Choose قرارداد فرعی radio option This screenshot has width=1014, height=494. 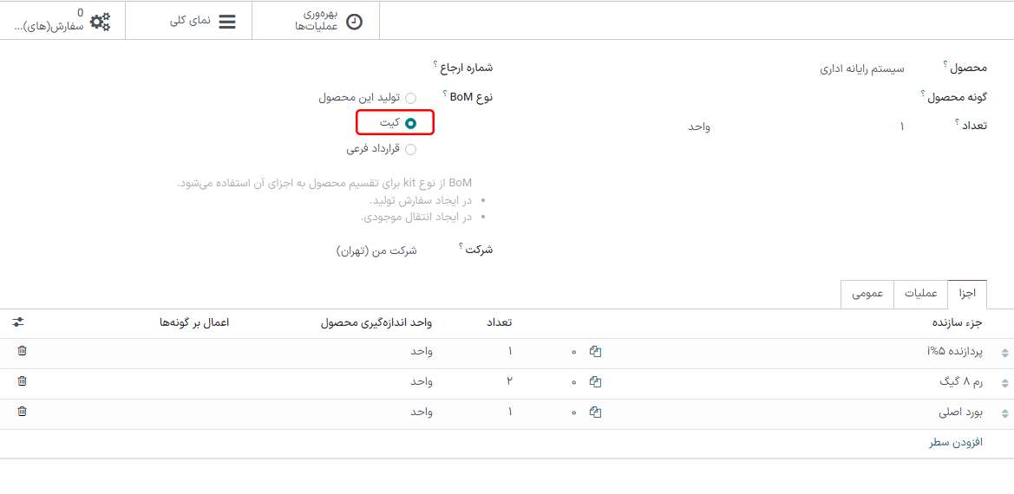coord(410,149)
